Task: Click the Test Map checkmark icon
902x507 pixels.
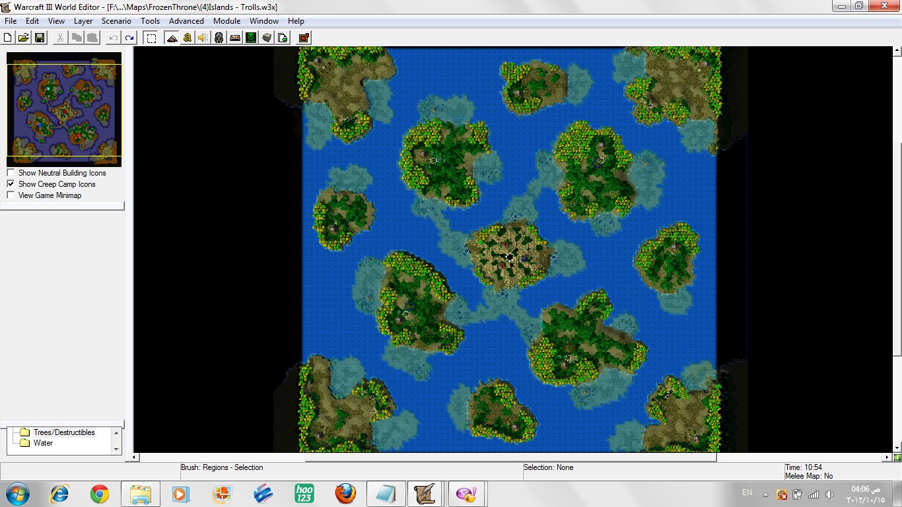Action: (304, 38)
